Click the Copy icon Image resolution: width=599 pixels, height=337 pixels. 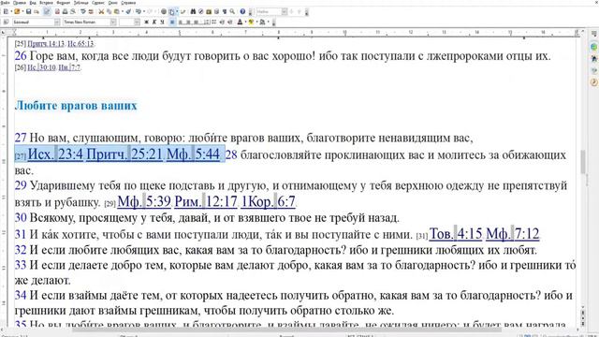(109, 12)
